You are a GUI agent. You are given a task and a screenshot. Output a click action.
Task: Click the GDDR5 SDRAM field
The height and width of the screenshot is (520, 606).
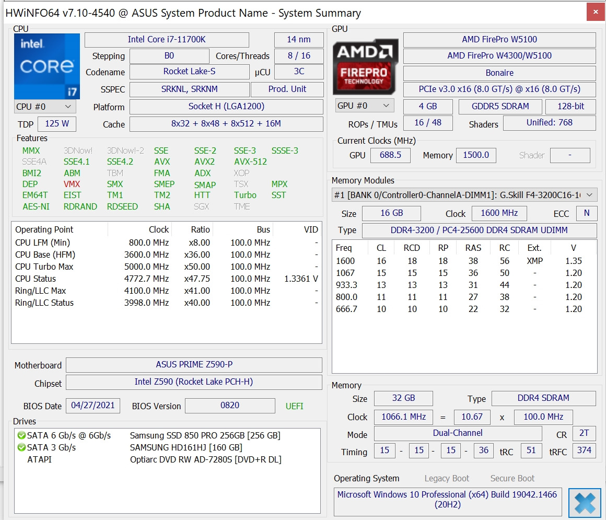point(500,106)
